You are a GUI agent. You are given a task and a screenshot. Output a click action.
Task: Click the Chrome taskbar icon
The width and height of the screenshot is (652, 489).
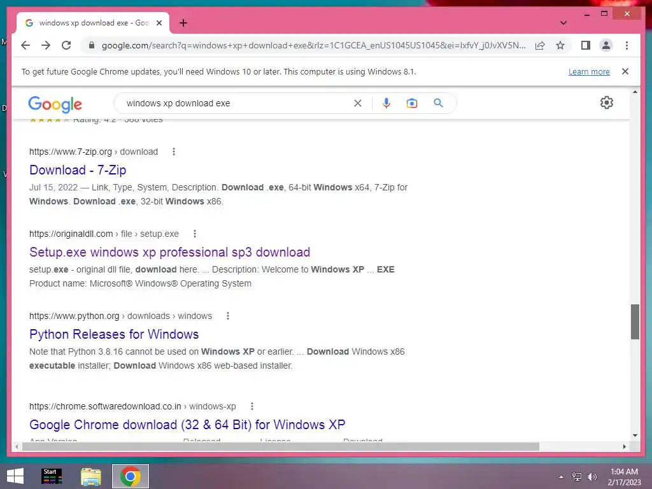pyautogui.click(x=130, y=476)
